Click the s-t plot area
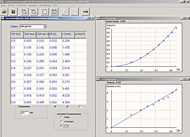 (x=144, y=47)
